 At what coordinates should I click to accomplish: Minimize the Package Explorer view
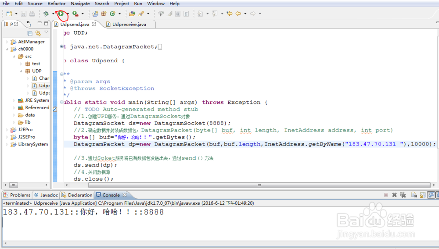click(40, 23)
